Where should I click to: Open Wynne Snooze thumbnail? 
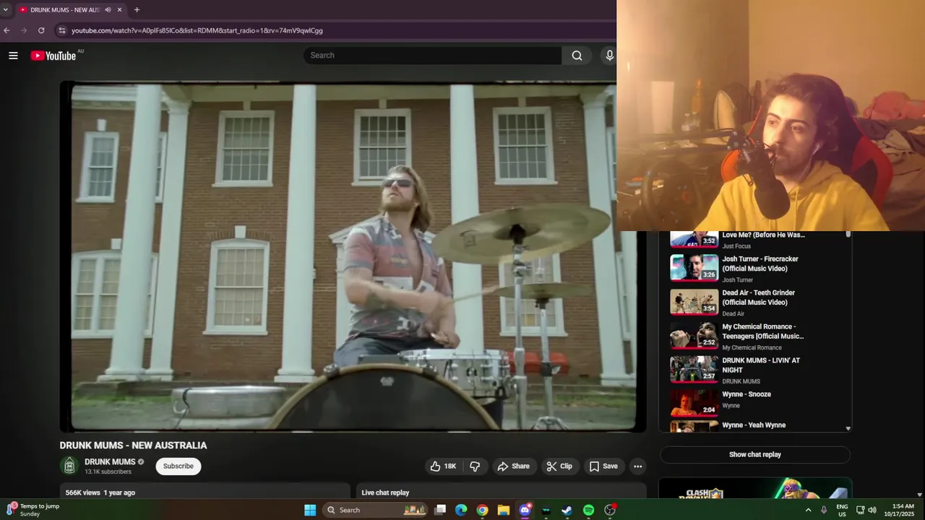coord(694,404)
